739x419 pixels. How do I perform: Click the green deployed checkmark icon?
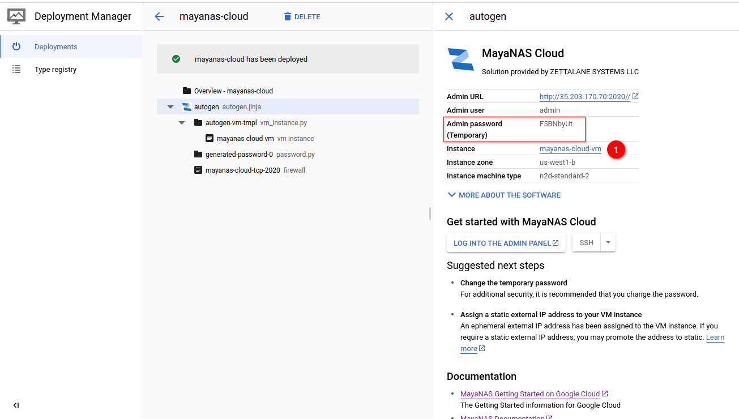[x=176, y=59]
